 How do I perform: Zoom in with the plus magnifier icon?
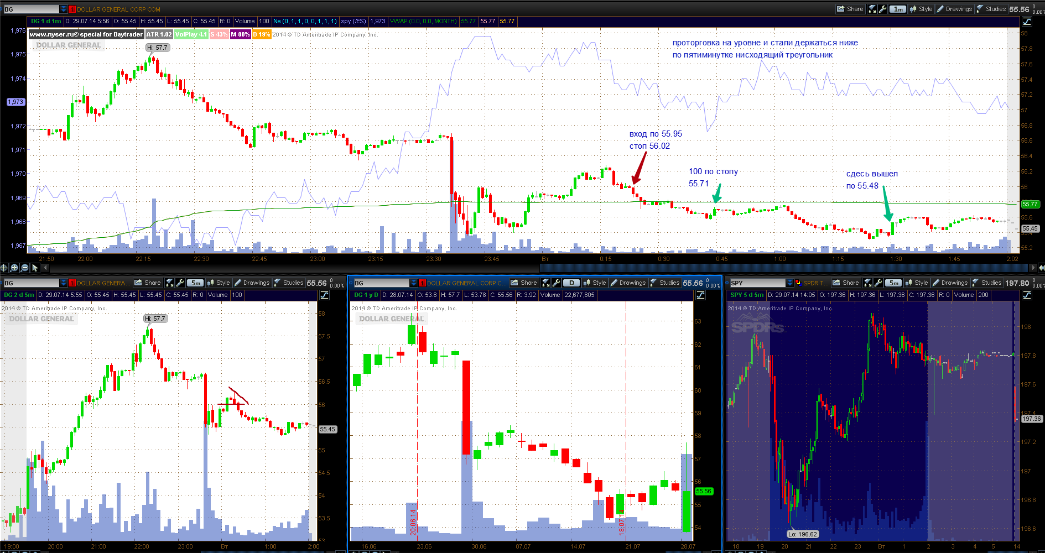(14, 268)
